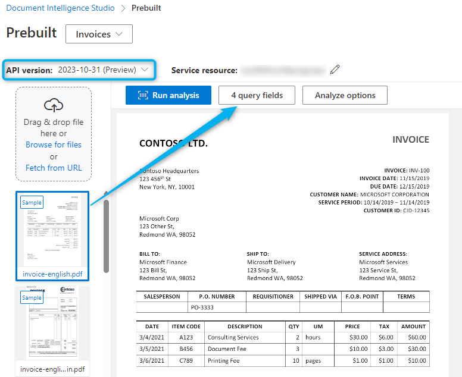Viewport: 462px width, 377px height.
Task: Click item code A123
Action: (x=186, y=337)
